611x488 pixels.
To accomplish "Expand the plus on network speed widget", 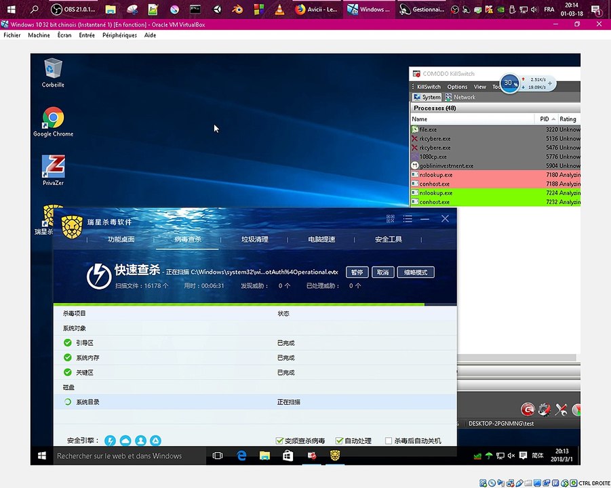I will coord(550,83).
